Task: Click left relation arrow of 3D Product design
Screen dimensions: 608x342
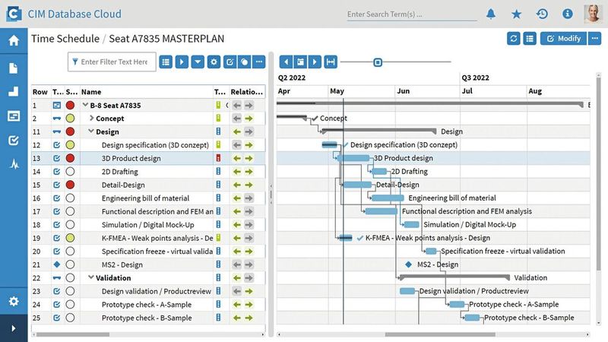Action: [x=237, y=158]
